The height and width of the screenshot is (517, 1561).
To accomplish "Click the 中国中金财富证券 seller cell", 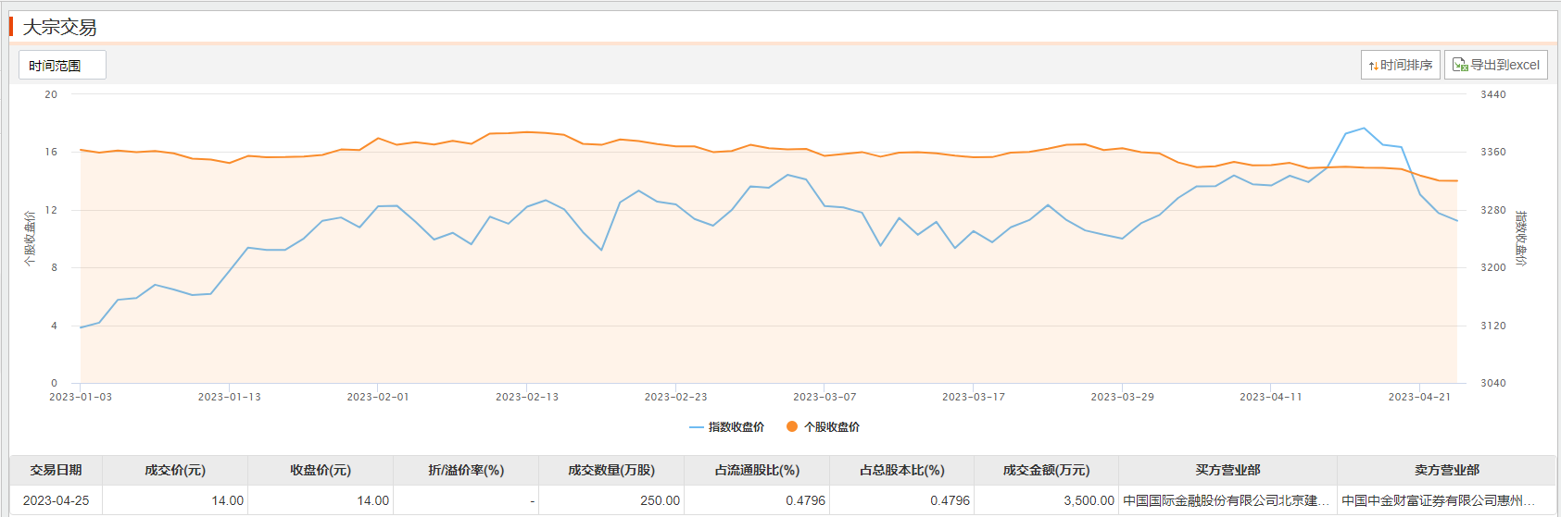I will [x=1446, y=500].
